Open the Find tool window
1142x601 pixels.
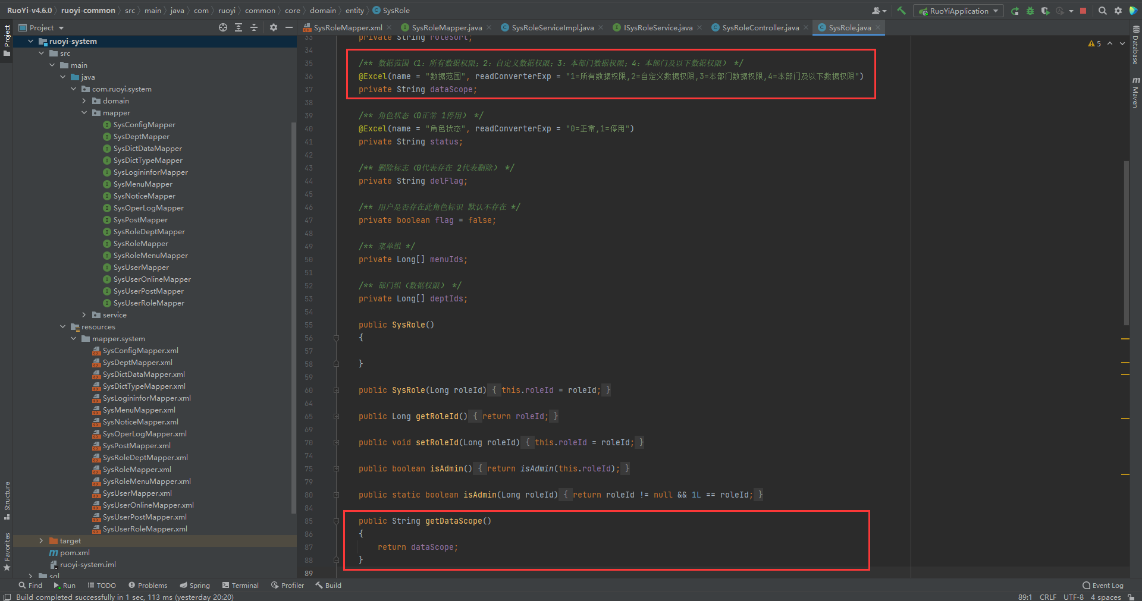pos(30,586)
